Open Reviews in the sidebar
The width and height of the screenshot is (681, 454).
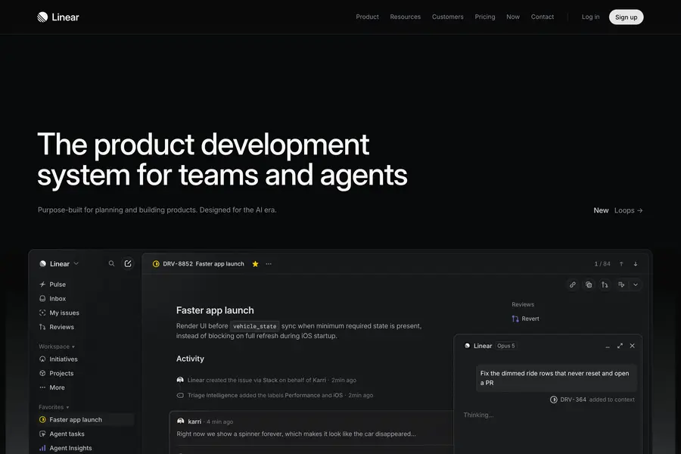pyautogui.click(x=57, y=327)
